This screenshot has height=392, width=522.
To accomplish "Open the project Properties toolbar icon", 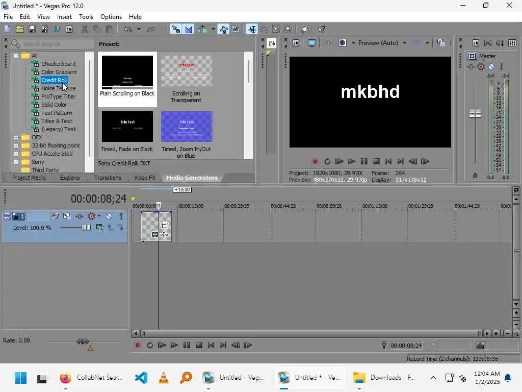I will coord(69,29).
